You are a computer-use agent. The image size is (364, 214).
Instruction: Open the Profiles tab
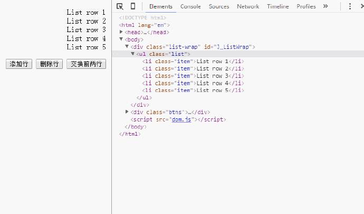coord(306,6)
